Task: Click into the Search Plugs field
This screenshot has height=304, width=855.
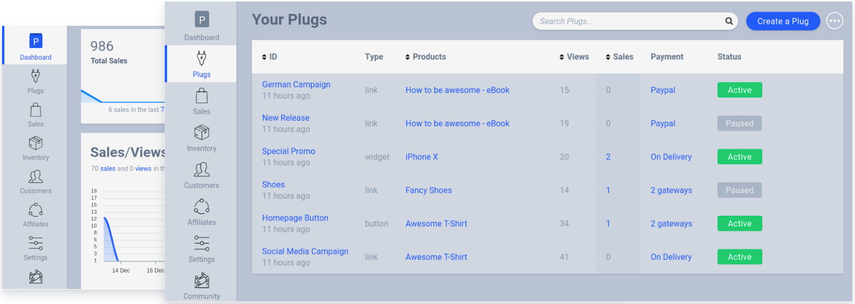Action: point(628,21)
